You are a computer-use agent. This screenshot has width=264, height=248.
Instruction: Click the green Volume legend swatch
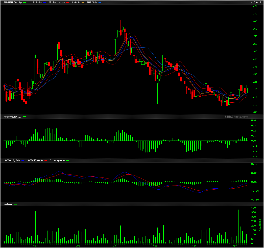point(15,204)
